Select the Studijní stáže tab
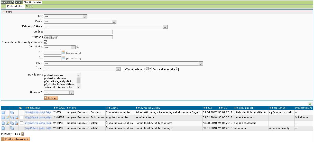 (x=32, y=2)
